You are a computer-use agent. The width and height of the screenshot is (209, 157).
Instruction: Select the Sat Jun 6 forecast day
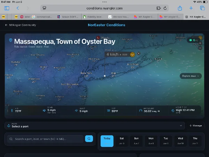[122, 141]
